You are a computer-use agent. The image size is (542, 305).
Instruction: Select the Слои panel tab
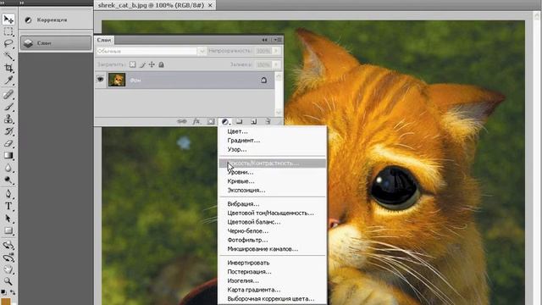coord(104,40)
